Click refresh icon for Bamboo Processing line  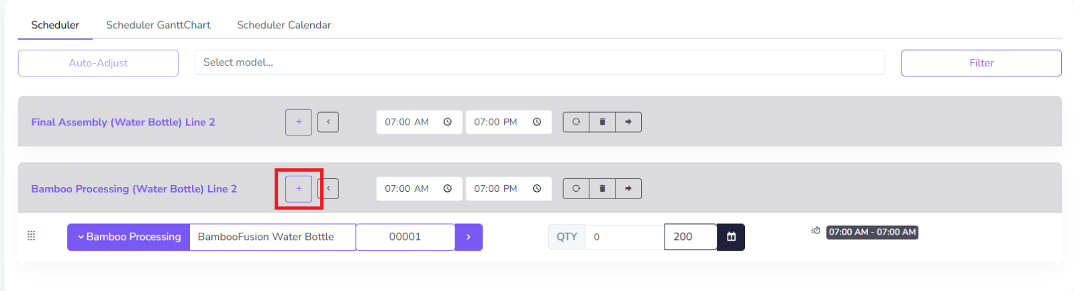pyautogui.click(x=576, y=188)
